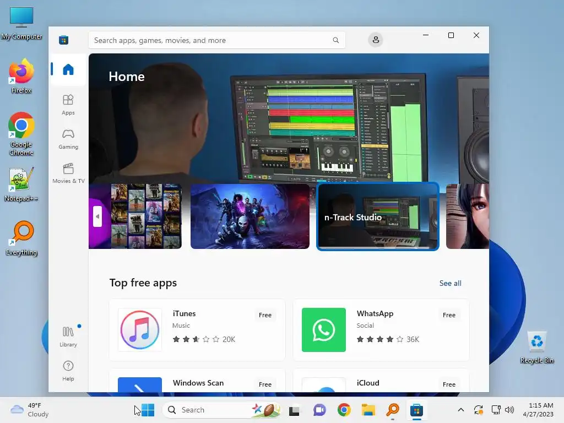Click the iTunes star rating 20K

(204, 339)
